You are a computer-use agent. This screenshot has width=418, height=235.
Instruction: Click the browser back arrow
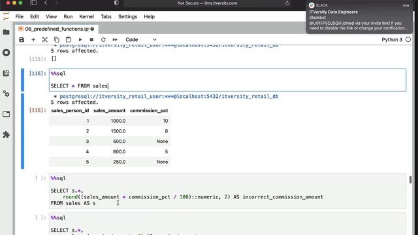pos(46,3)
